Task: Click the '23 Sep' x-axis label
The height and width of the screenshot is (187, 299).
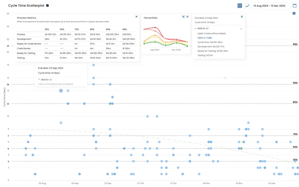Action: (x=108, y=184)
